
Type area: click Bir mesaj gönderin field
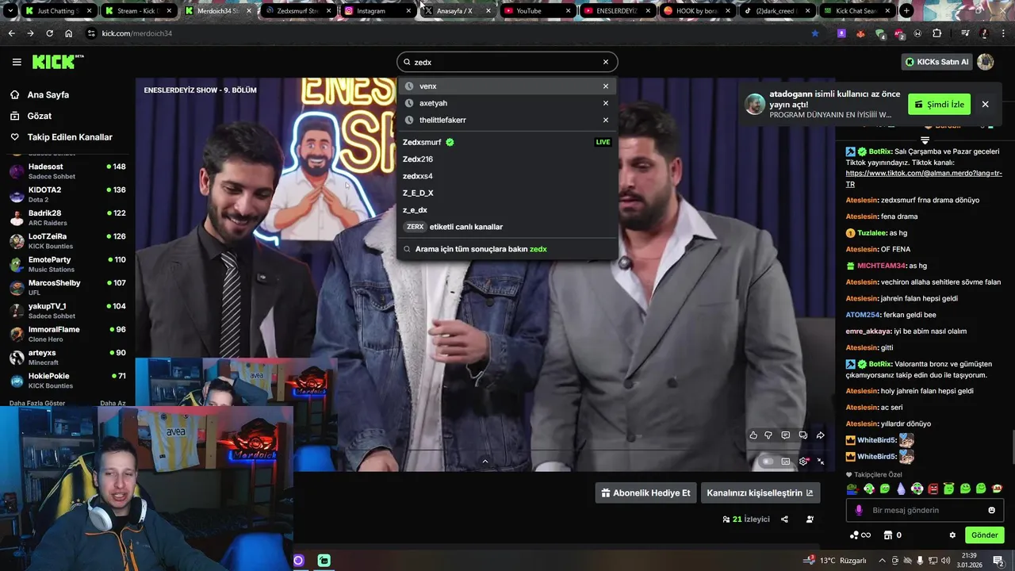coord(925,511)
